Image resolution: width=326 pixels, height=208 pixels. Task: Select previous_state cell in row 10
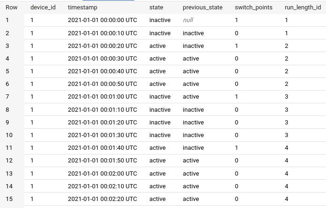coord(193,135)
